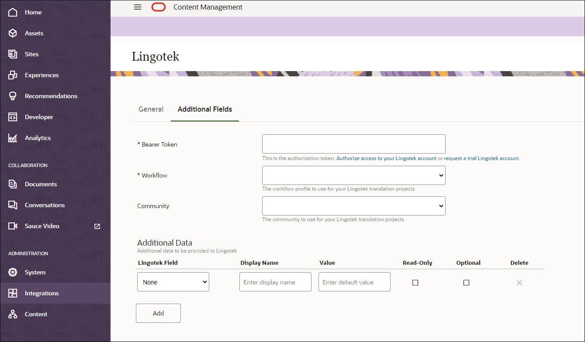Tick the Optional checkbox
The width and height of the screenshot is (585, 342).
point(466,283)
